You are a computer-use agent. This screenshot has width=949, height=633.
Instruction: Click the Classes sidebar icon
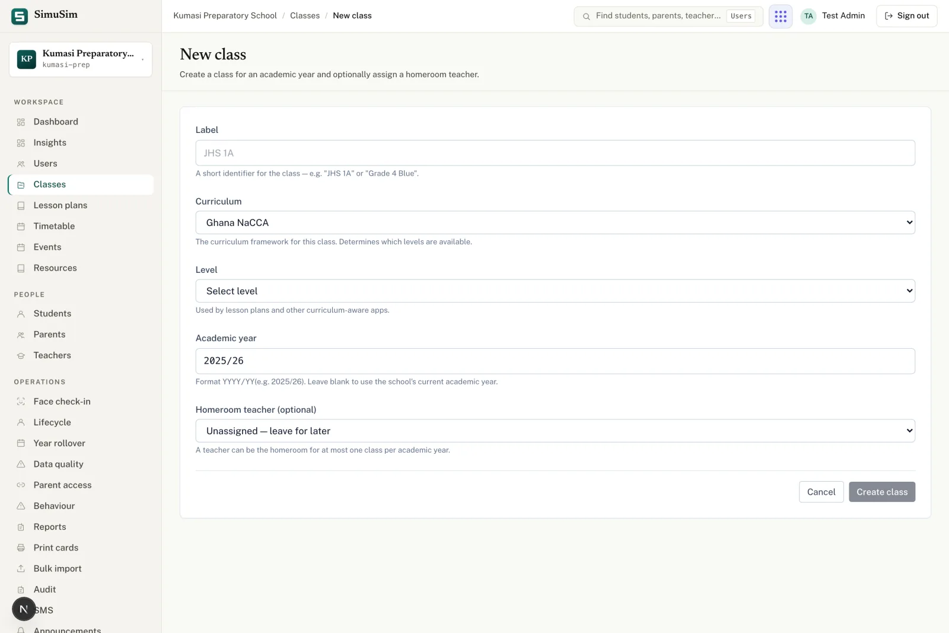coord(21,185)
